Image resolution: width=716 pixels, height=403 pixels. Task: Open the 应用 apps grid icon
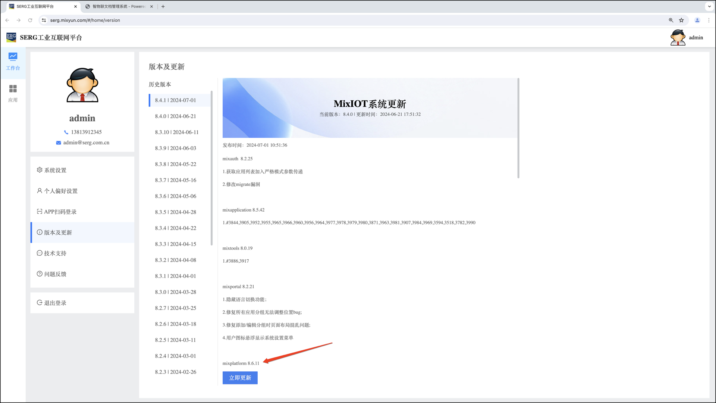click(x=13, y=93)
